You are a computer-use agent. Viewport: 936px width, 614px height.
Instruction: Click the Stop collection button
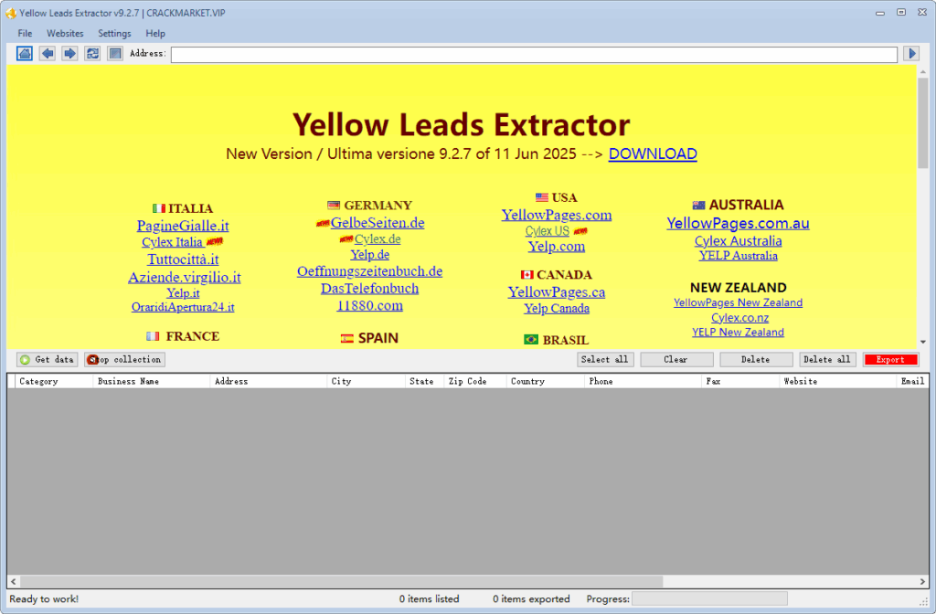(x=124, y=359)
